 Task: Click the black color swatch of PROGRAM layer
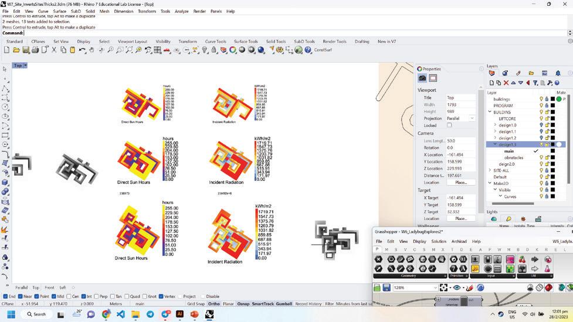(x=553, y=105)
